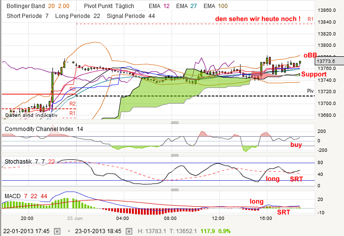Image resolution: width=344 pixels, height=236 pixels.
Task: Click the red Support annotation
Action: pyautogui.click(x=314, y=74)
